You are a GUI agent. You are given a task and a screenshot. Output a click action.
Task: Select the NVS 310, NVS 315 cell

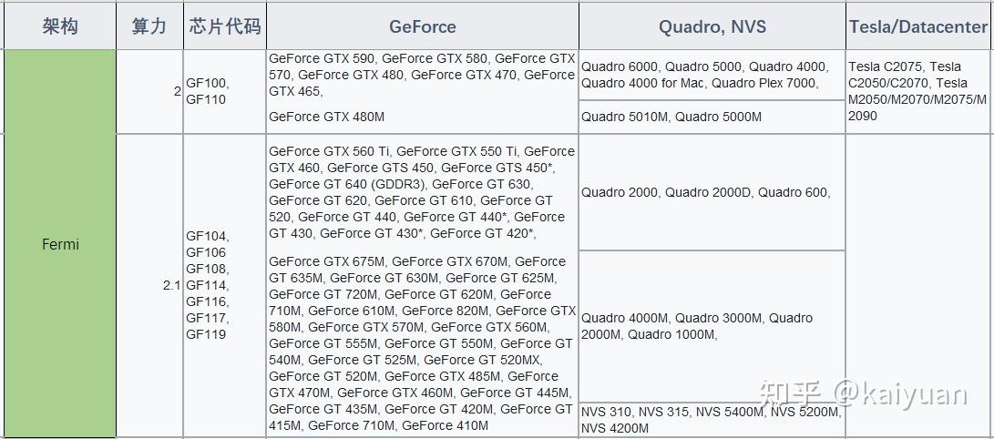pyautogui.click(x=711, y=419)
